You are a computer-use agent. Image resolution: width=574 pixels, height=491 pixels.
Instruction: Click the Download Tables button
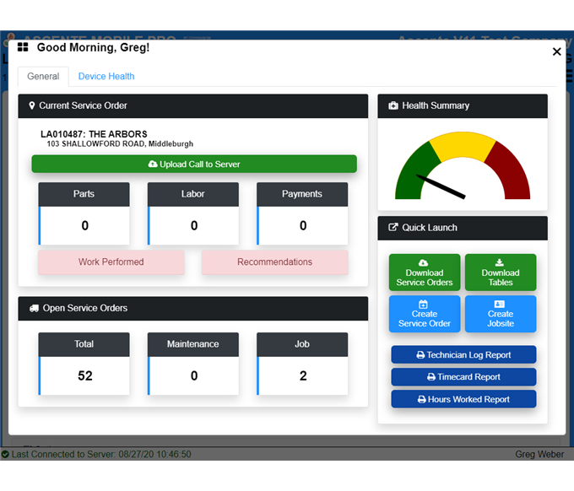point(501,272)
